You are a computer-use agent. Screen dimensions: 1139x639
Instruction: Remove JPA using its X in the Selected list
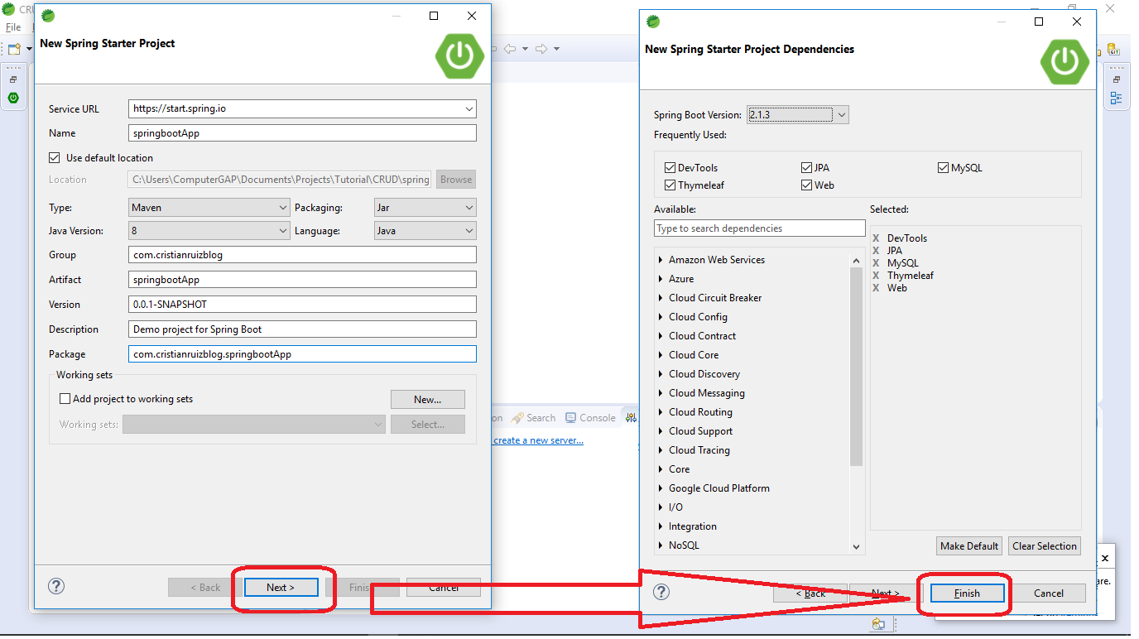(x=876, y=251)
